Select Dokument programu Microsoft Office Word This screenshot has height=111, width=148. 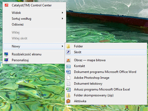pos(106,72)
